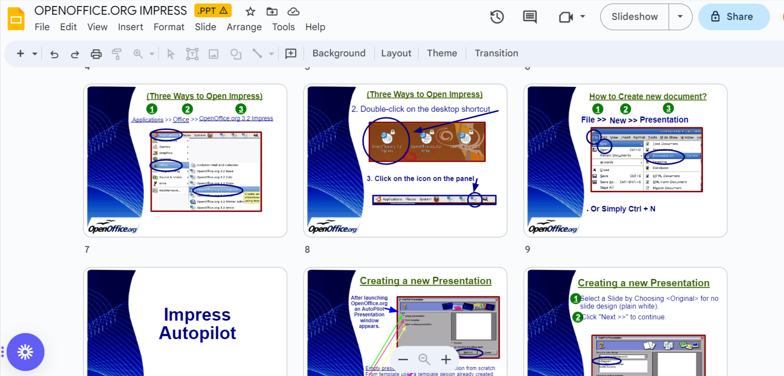This screenshot has width=784, height=376.
Task: Click the zoom magnifier tool
Action: coord(138,54)
